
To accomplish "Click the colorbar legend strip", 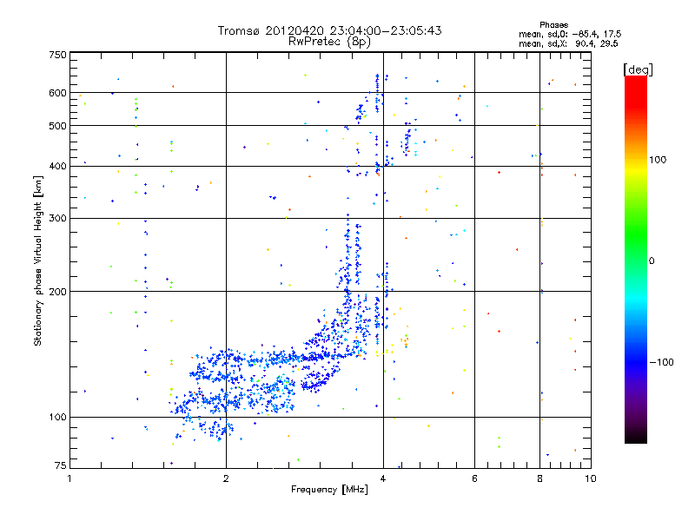I will pyautogui.click(x=636, y=260).
